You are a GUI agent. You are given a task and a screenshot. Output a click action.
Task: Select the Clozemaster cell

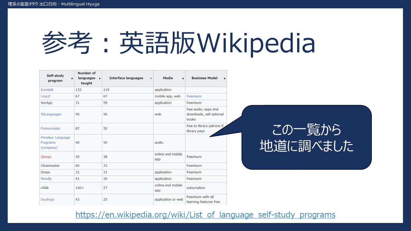[x=57, y=166]
